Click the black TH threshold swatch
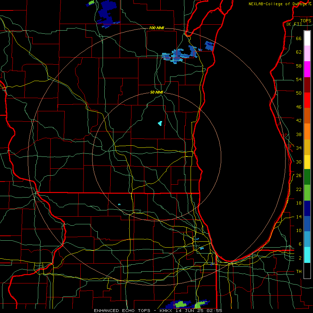The image size is (313, 313). pos(307,271)
